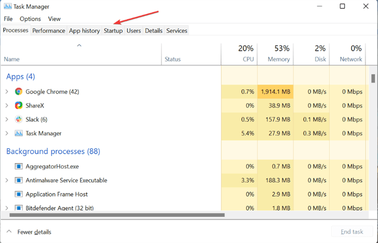Sort by the Name column header
The image size is (378, 243).
(81, 54)
